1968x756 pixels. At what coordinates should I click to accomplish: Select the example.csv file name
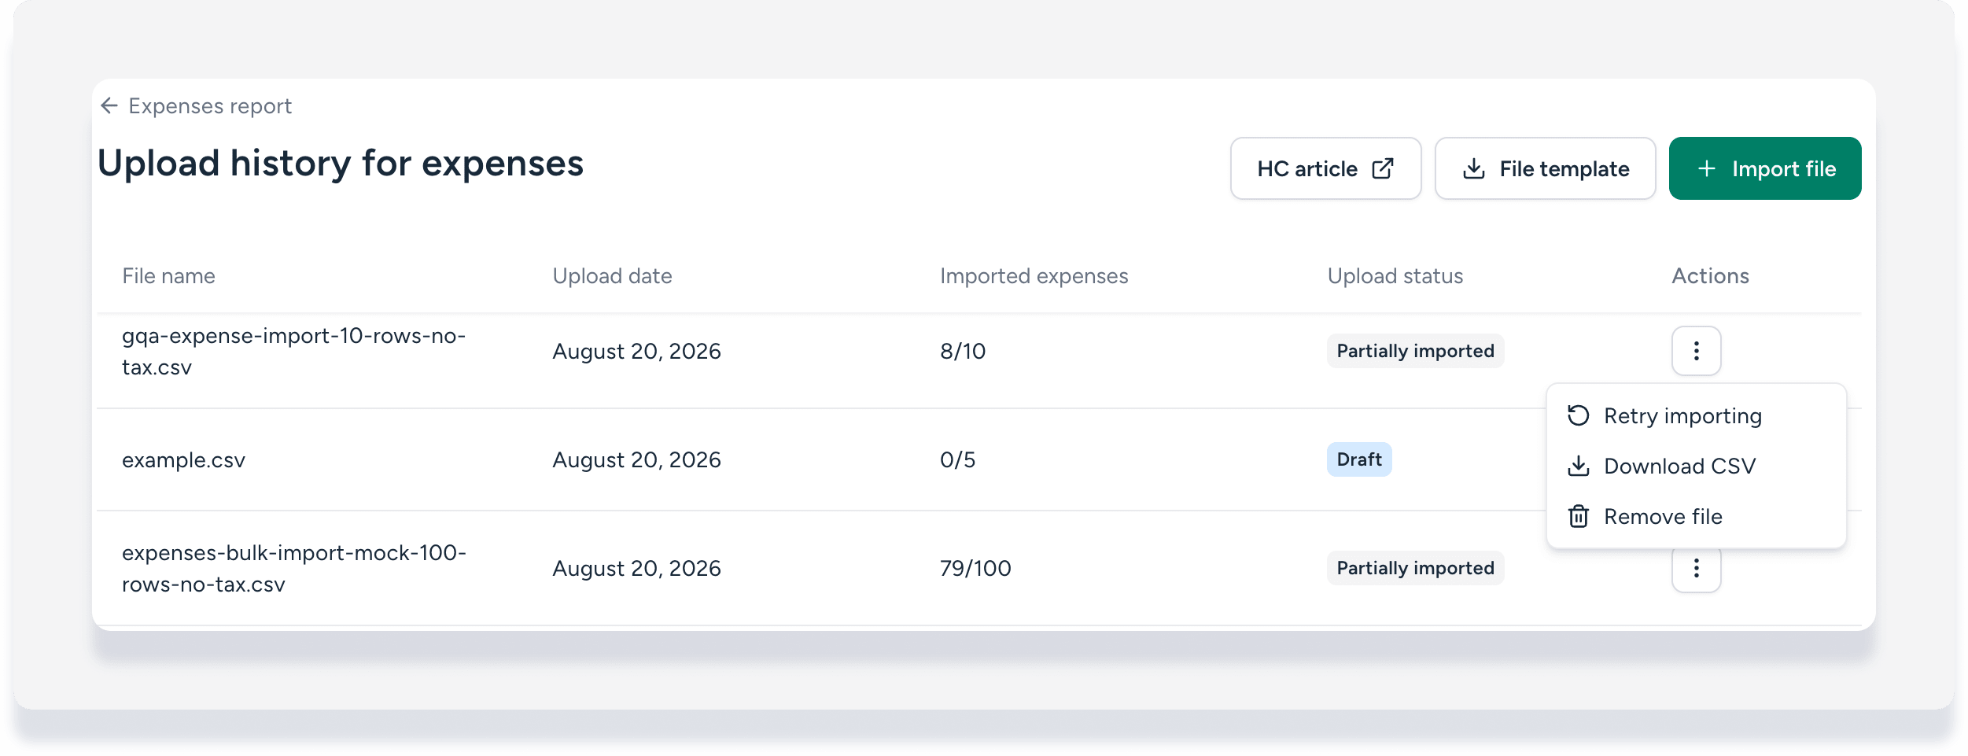(x=183, y=459)
